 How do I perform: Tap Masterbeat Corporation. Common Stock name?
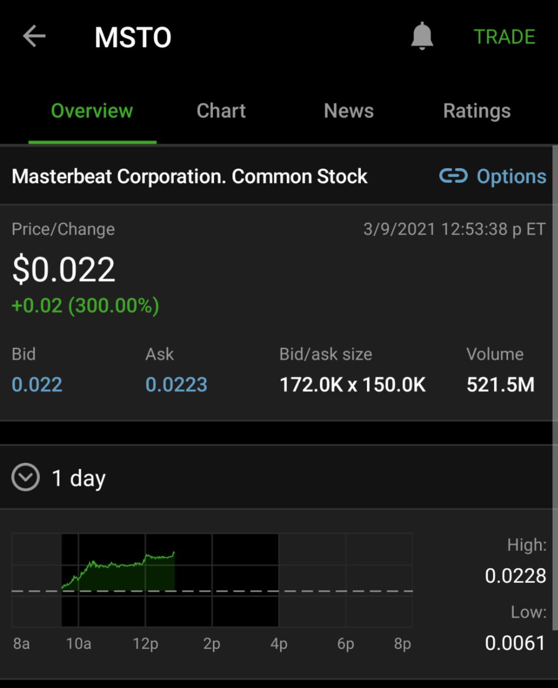tap(189, 176)
